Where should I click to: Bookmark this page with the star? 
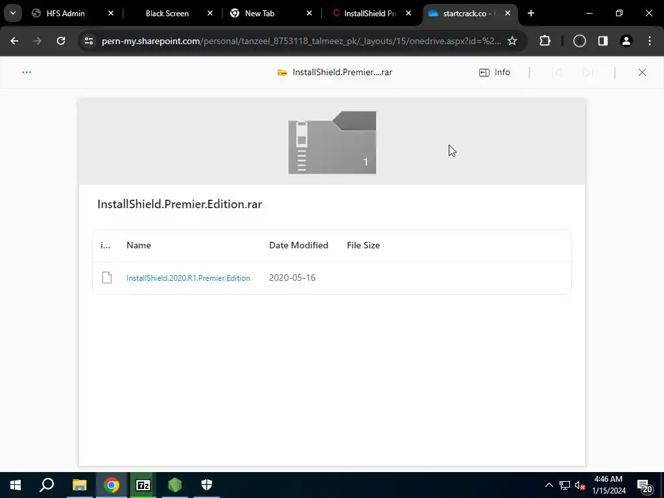(512, 41)
